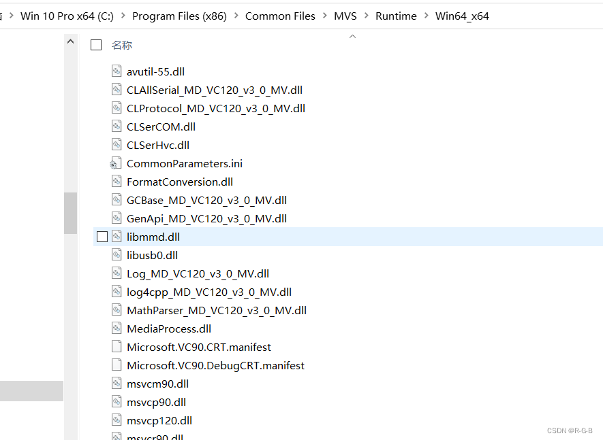Click the log4cpp_MD_VC120_v3_0_MV.dll file icon
Viewport: 603px width, 440px height.
coord(117,292)
